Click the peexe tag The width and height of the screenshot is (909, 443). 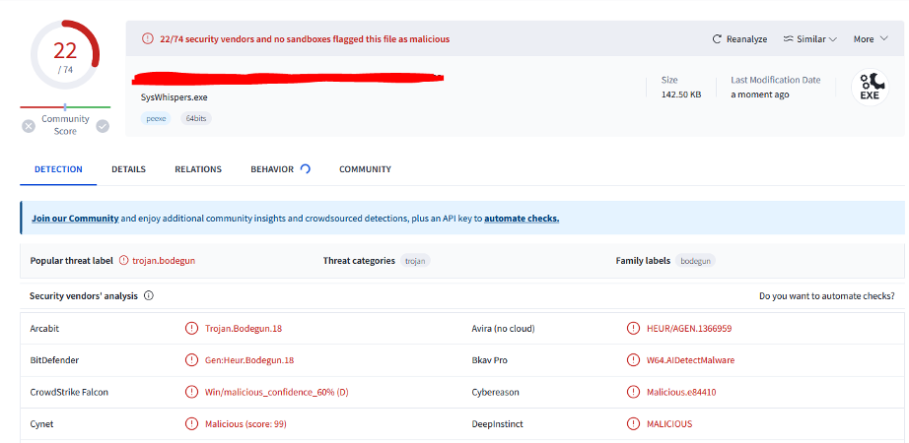coord(156,118)
